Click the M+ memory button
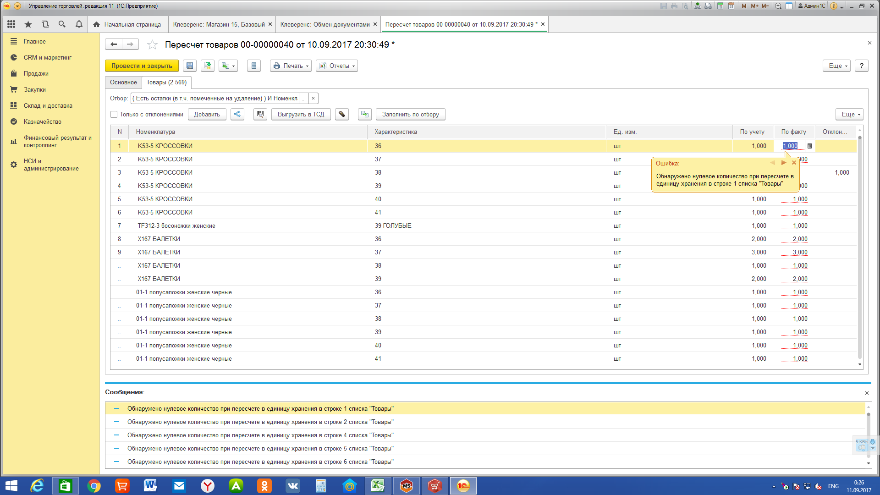 (754, 6)
